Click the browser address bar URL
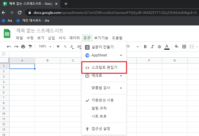Screen dimensions: 199x136 tap(115, 13)
